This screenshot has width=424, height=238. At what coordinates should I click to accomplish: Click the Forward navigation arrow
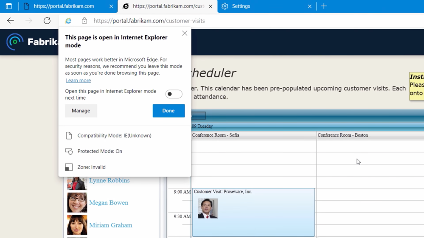pos(29,21)
